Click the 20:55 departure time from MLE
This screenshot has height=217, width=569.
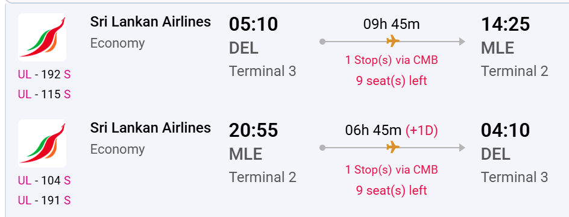[x=253, y=130]
